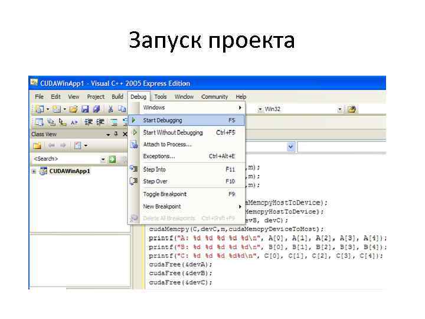Open the Add New Item dropdown arrow
Screen dimensions: 425x319
[x=64, y=109]
